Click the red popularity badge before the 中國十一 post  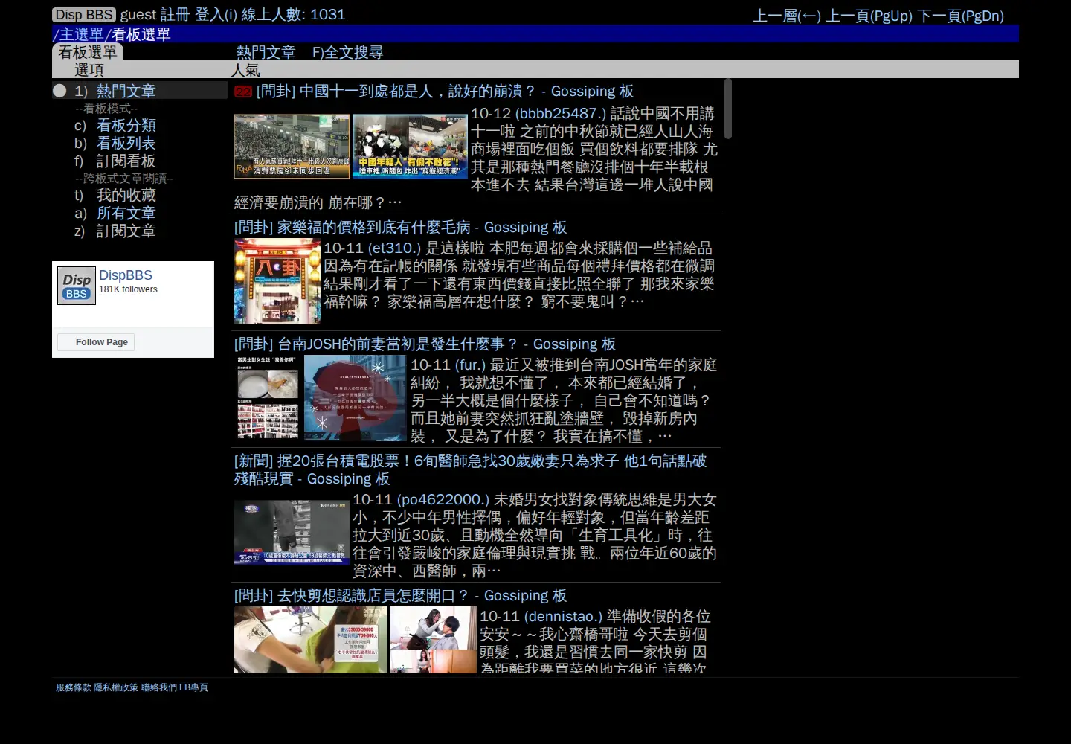pos(243,92)
